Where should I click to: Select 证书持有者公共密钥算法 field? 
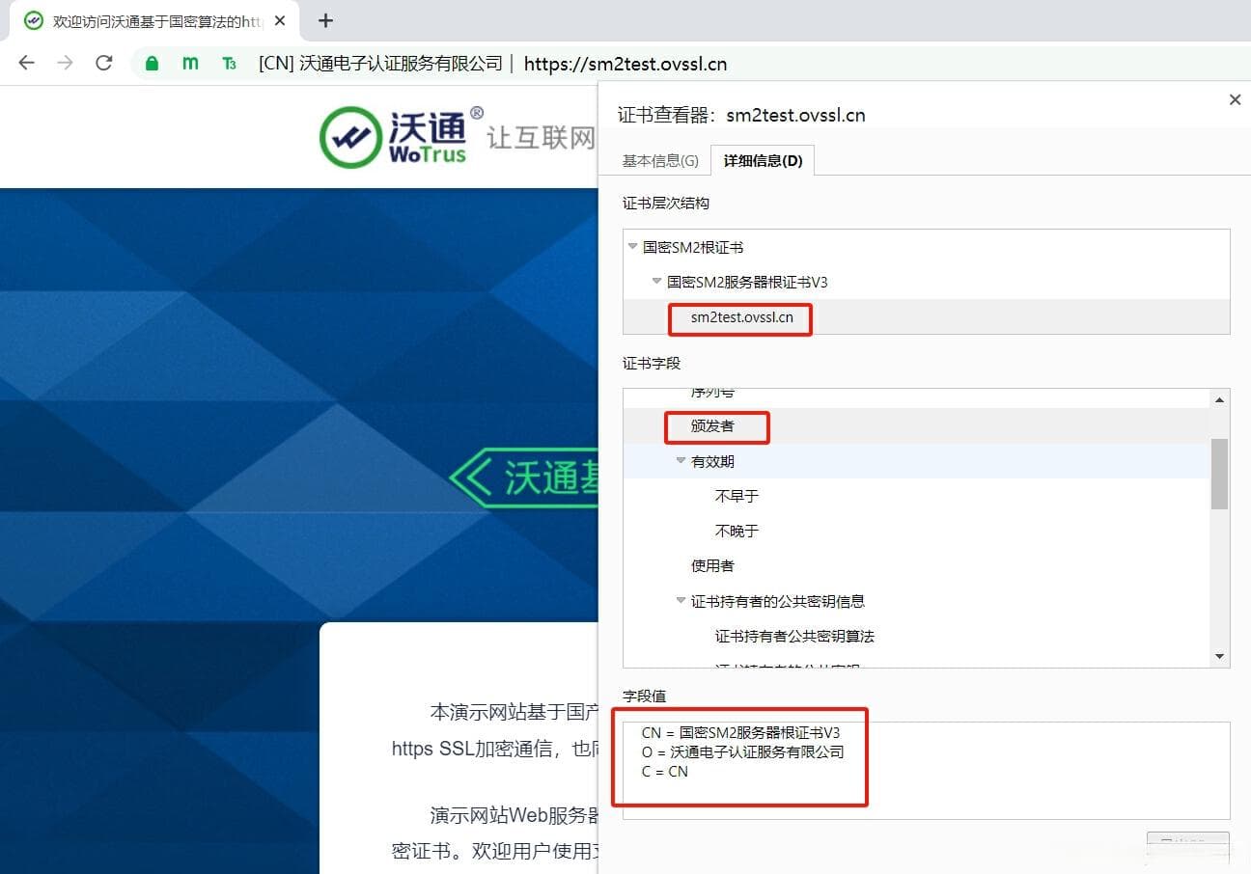[794, 636]
